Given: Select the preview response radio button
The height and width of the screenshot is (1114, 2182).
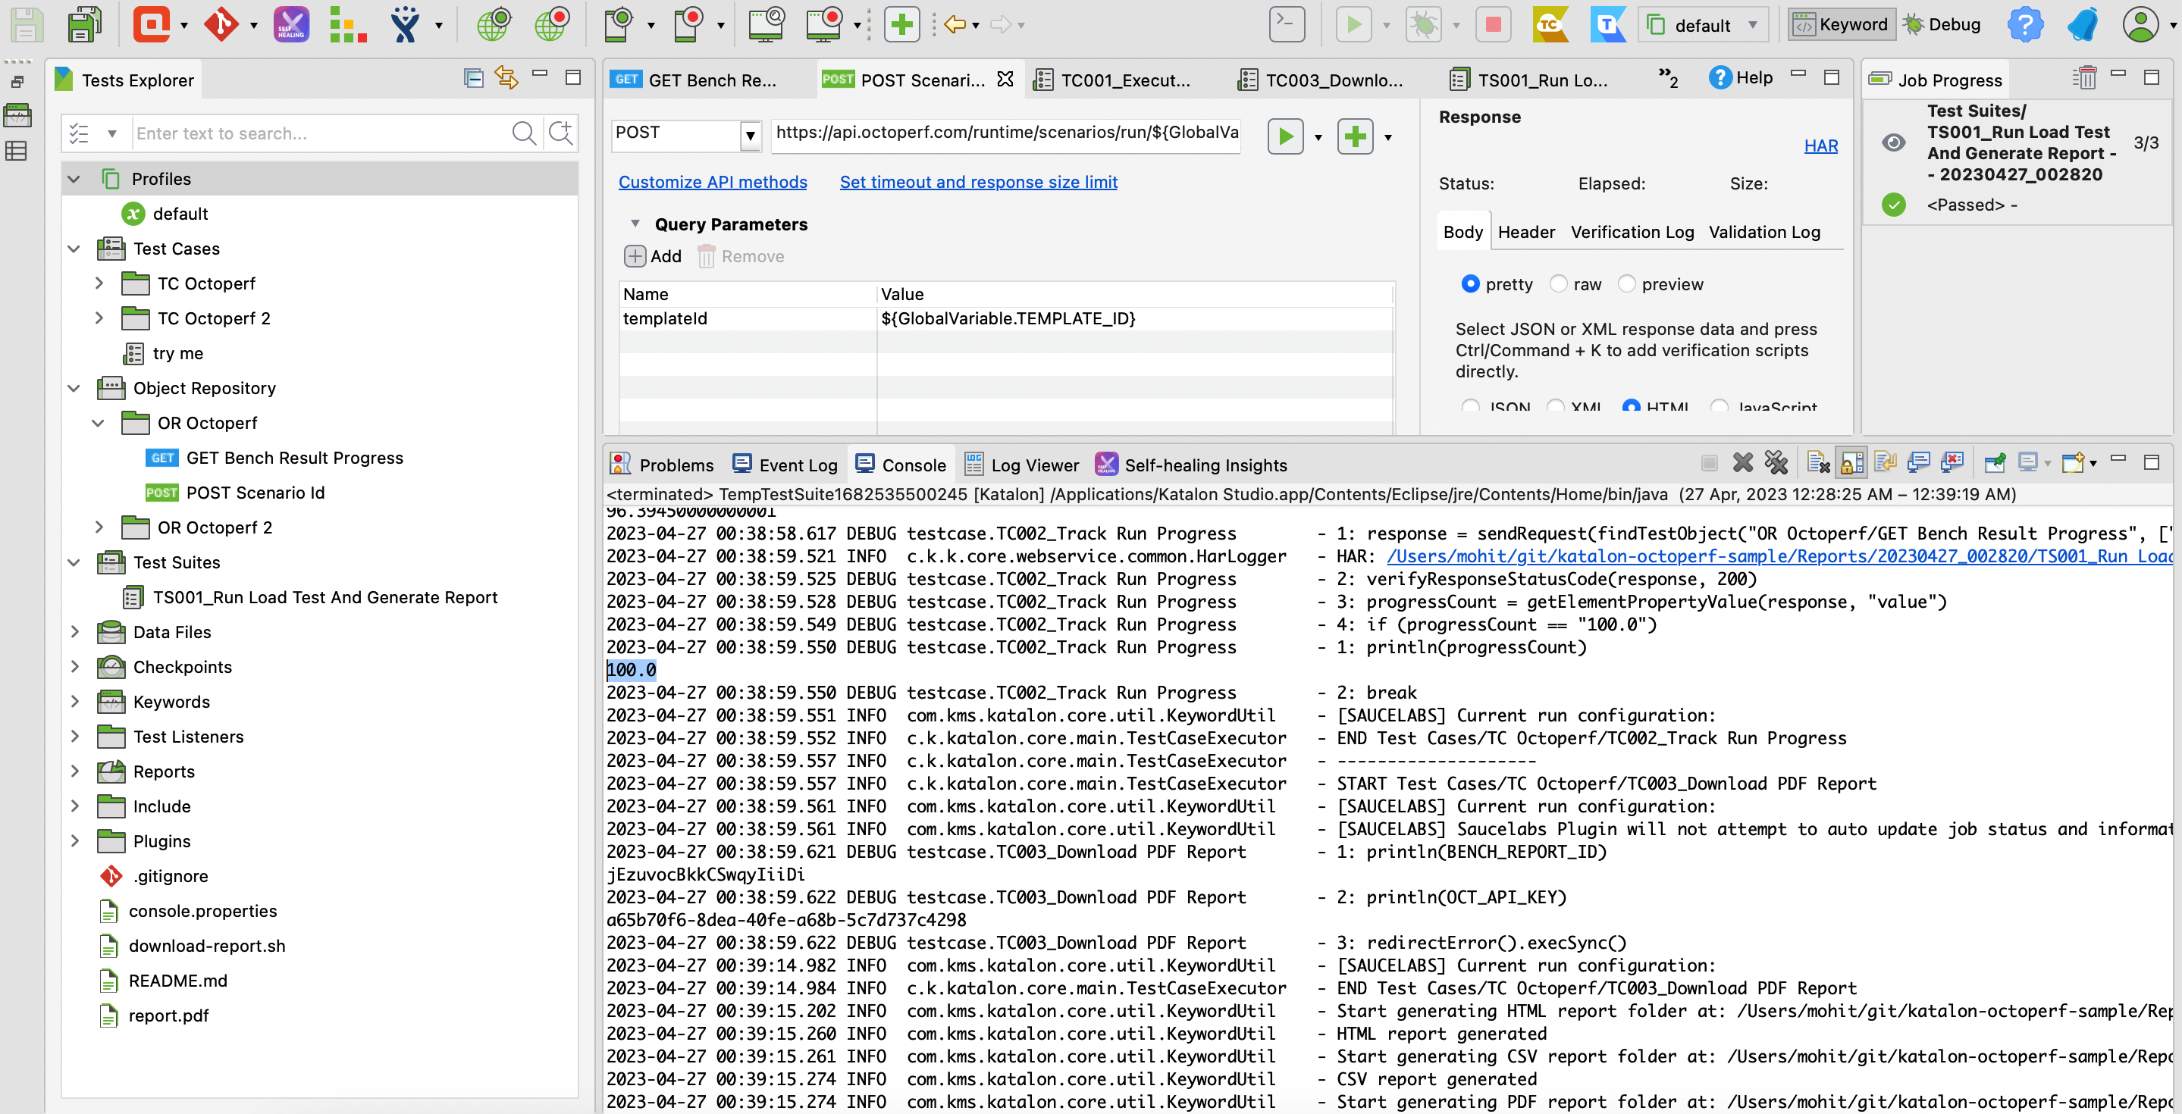Looking at the screenshot, I should tap(1626, 283).
